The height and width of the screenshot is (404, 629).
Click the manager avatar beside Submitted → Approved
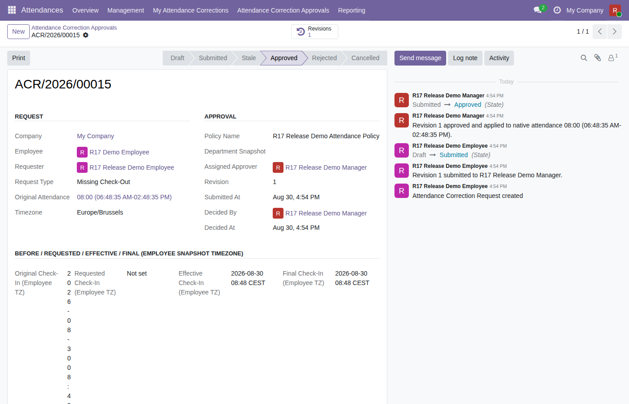(402, 100)
